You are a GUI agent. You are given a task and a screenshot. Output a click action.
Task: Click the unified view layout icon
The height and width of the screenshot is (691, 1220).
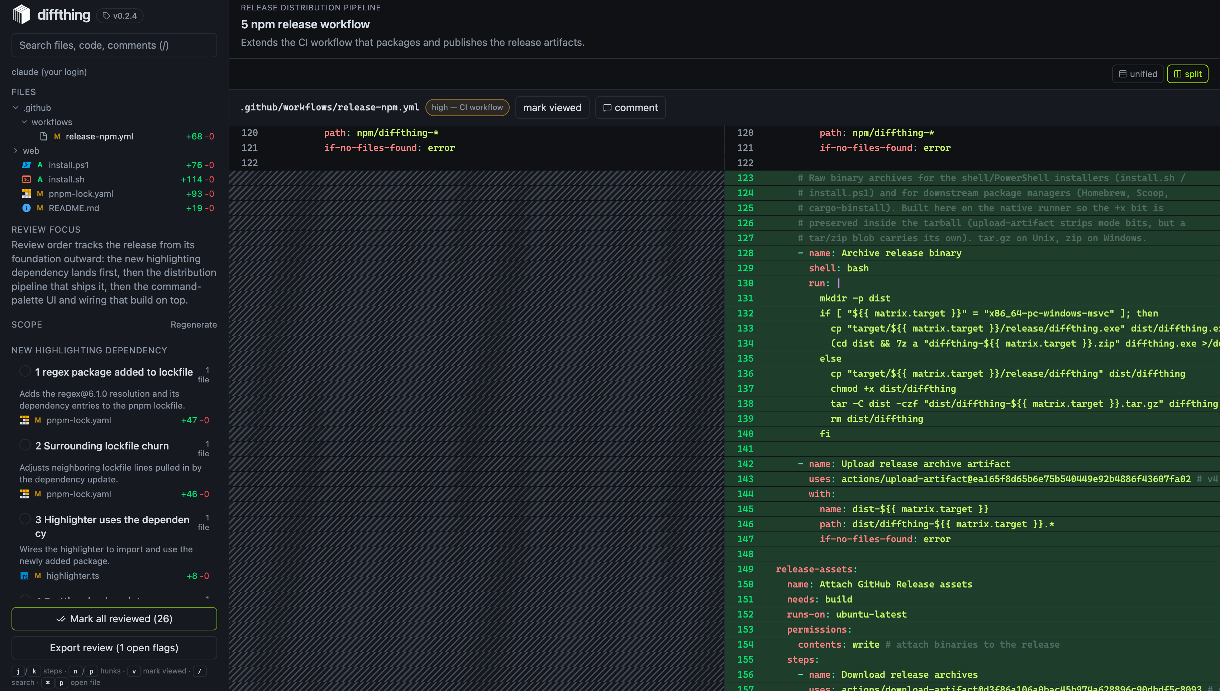click(1123, 74)
